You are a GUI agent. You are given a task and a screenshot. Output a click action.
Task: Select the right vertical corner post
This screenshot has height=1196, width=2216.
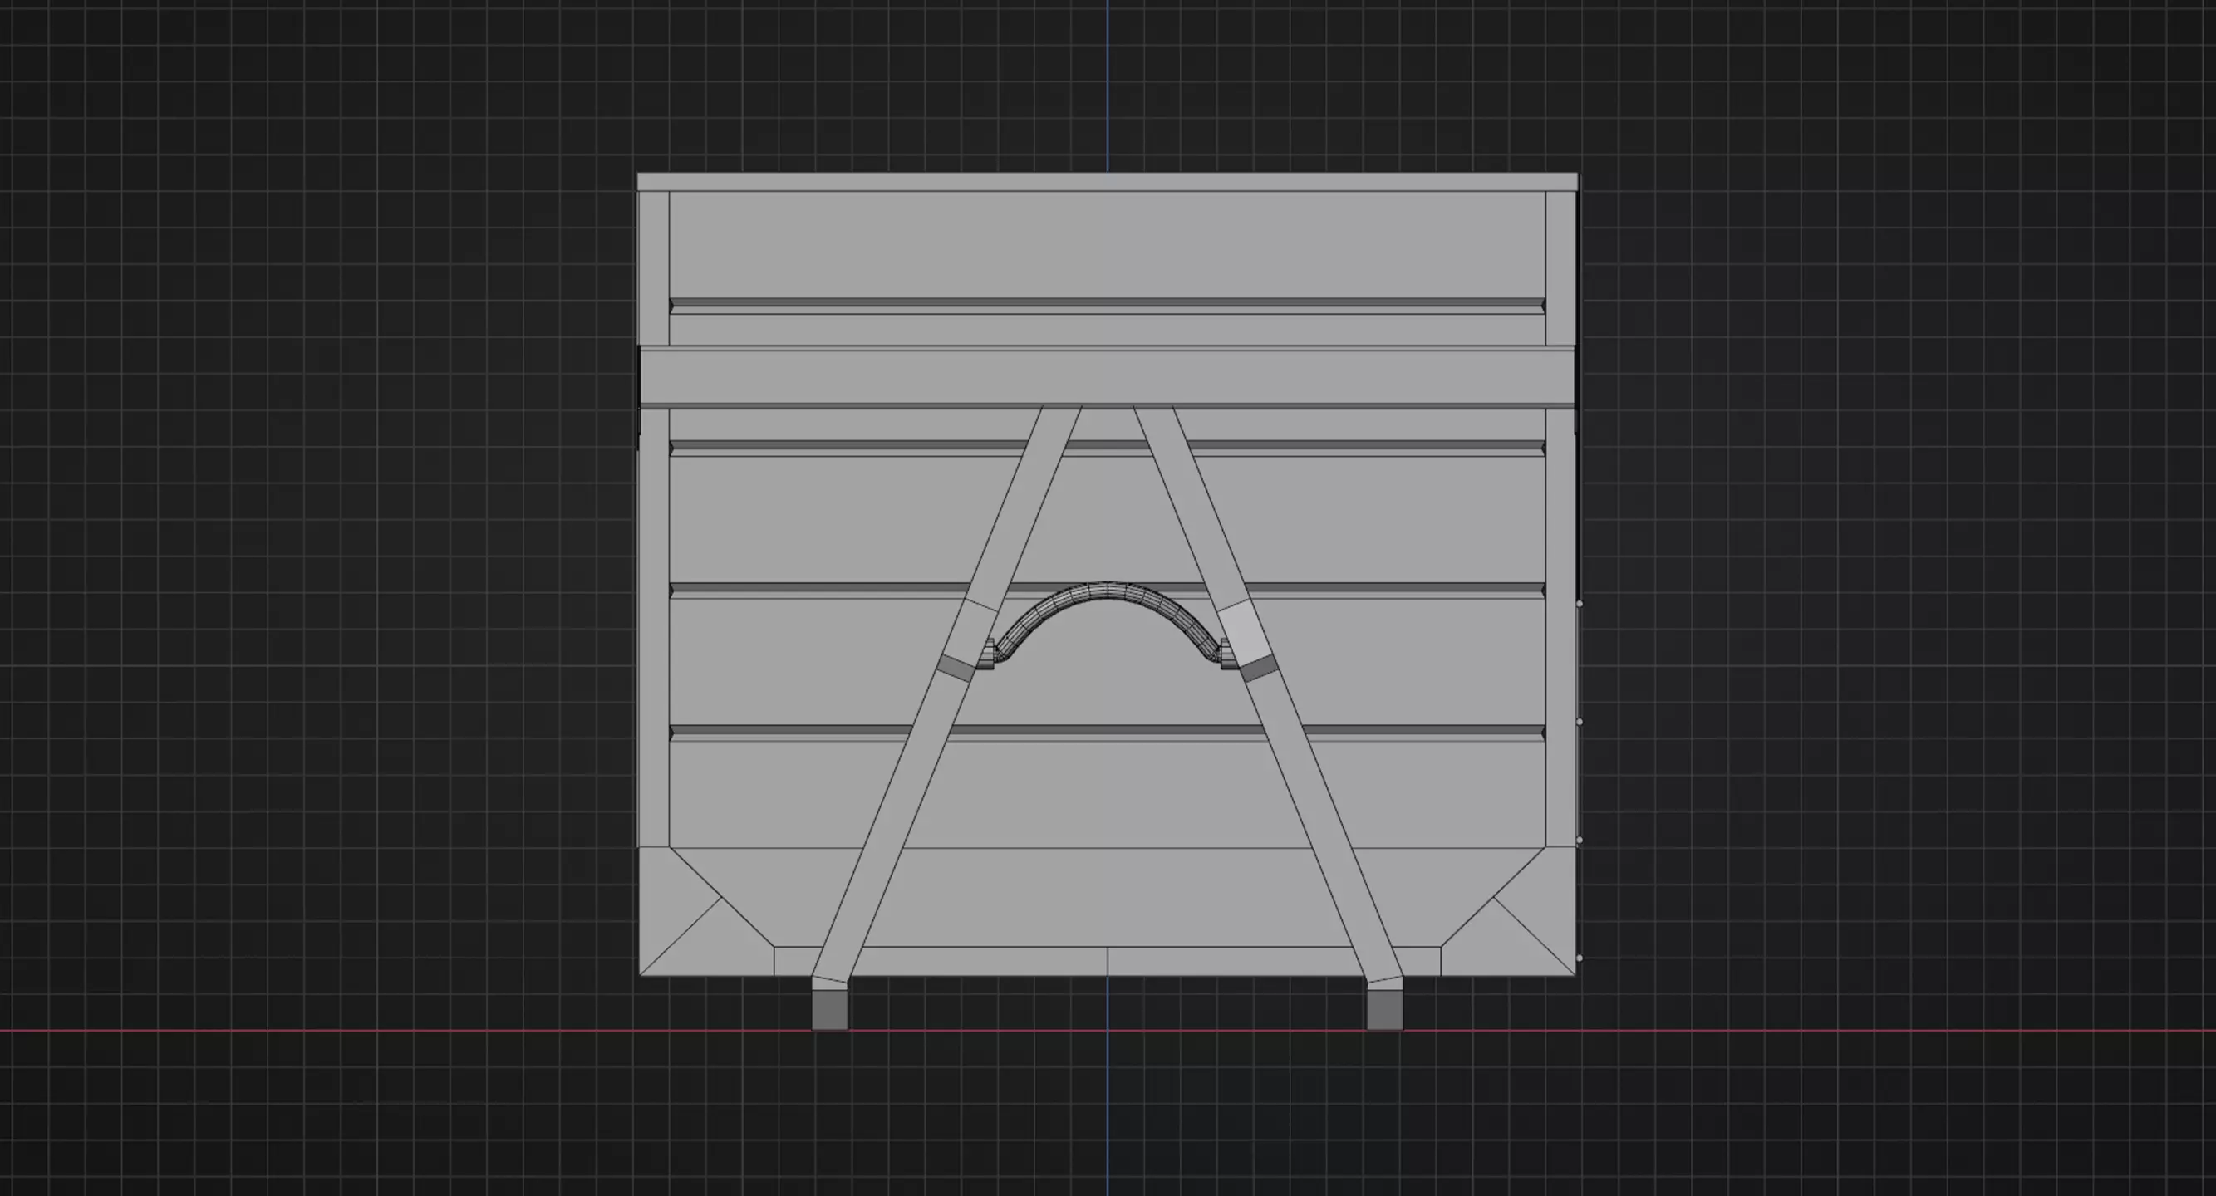[1560, 518]
